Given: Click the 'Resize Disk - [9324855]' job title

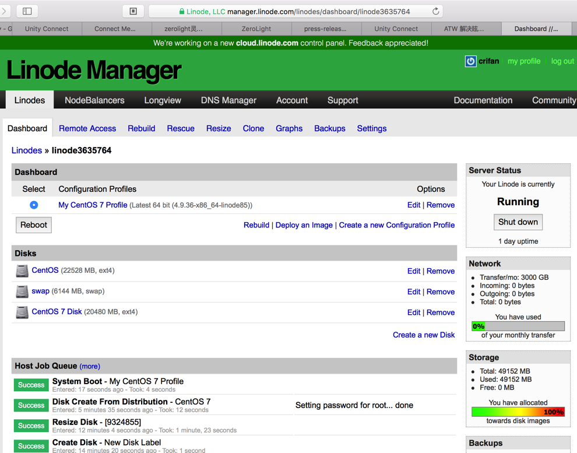Looking at the screenshot, I should pyautogui.click(x=96, y=422).
